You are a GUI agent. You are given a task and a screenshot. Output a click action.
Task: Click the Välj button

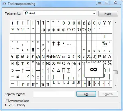(86, 94)
